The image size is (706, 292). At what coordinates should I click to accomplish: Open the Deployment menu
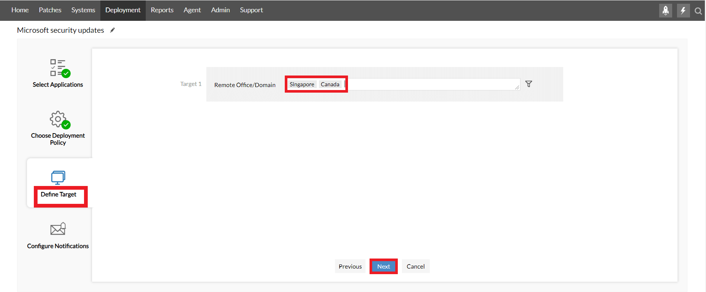[123, 10]
